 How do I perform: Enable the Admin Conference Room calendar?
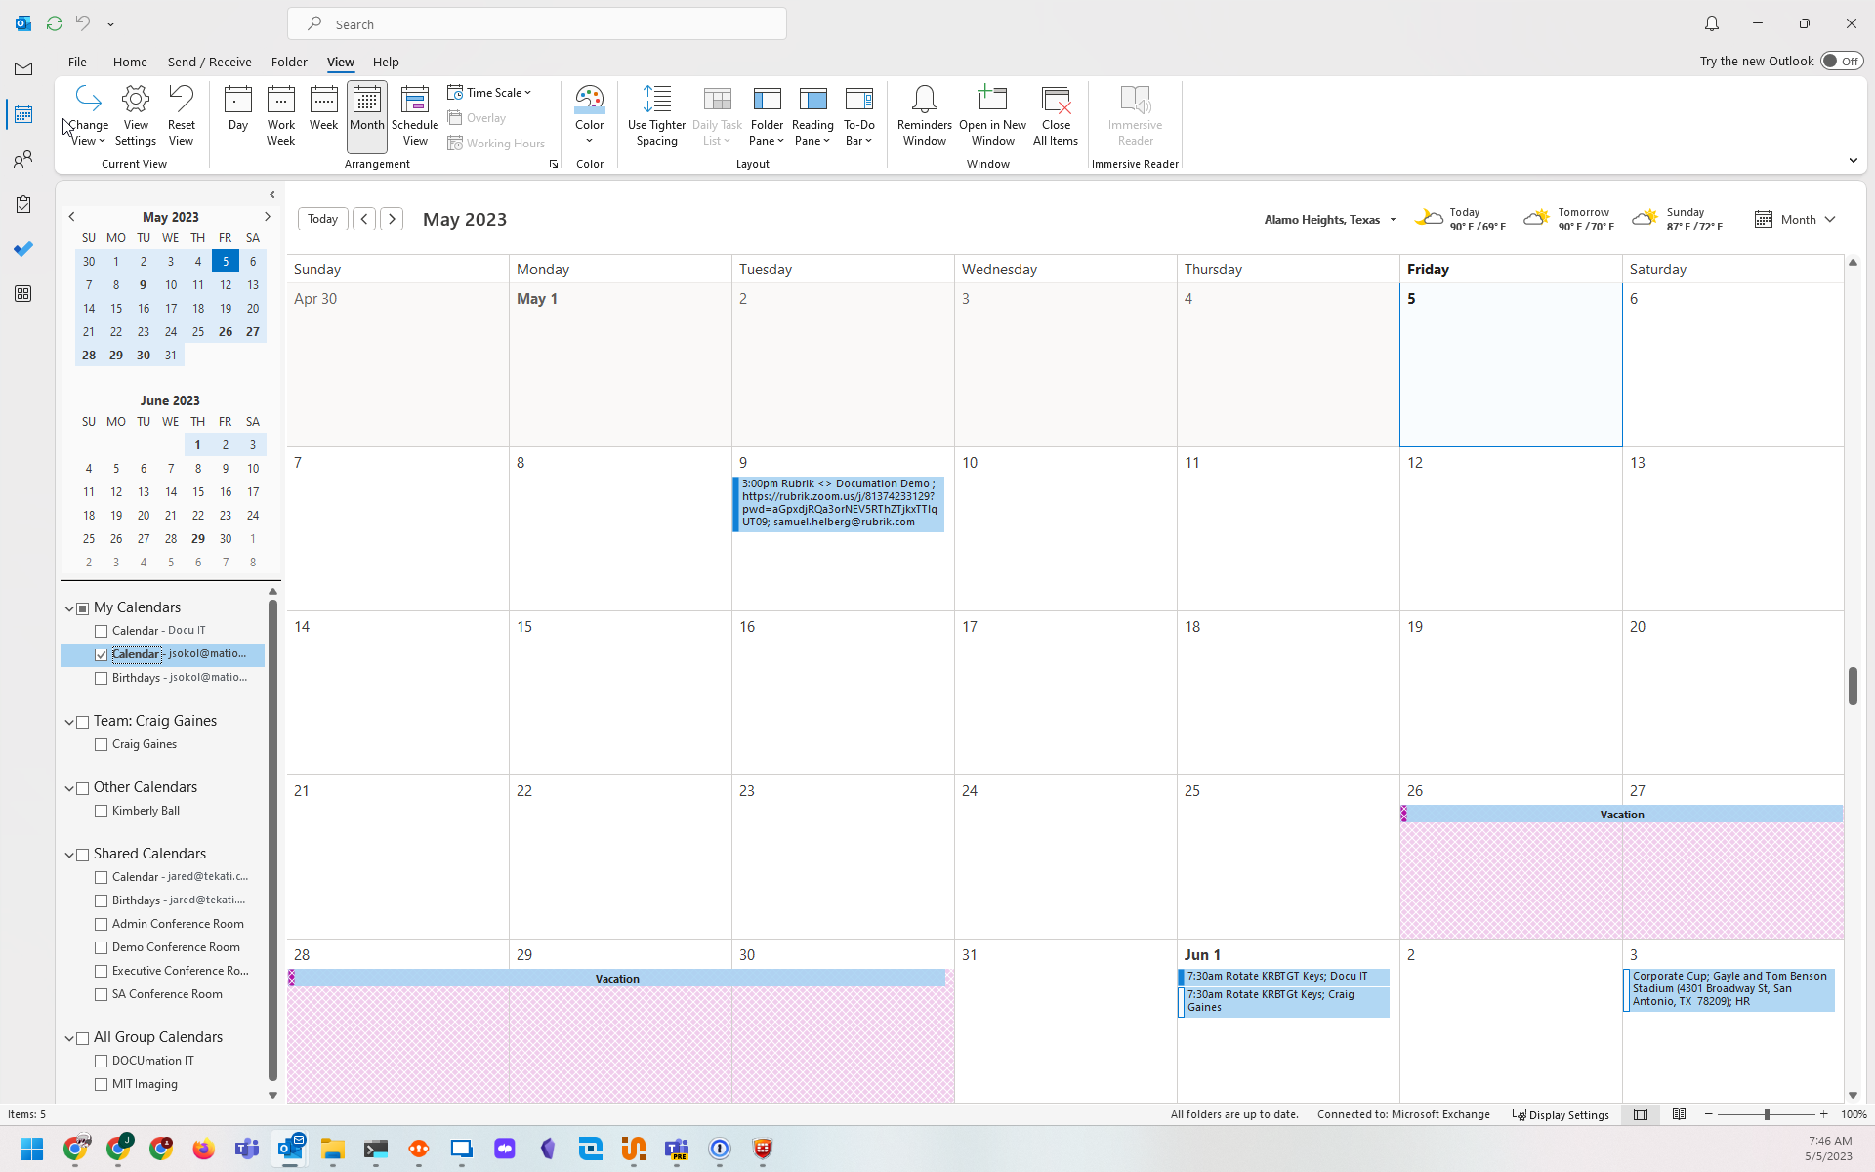click(x=101, y=925)
